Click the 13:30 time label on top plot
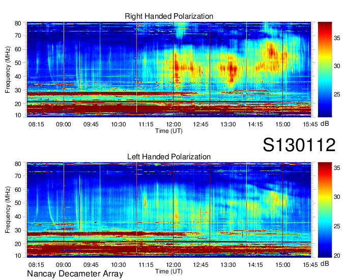Image resolution: width=346 pixels, height=280 pixels. point(228,124)
